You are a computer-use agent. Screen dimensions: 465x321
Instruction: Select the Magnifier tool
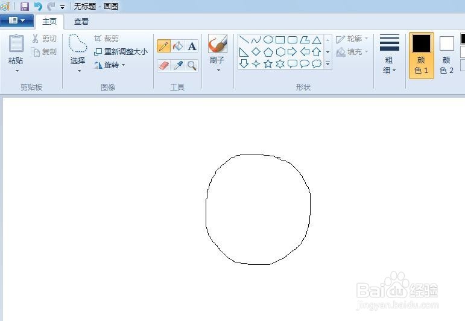pyautogui.click(x=192, y=66)
